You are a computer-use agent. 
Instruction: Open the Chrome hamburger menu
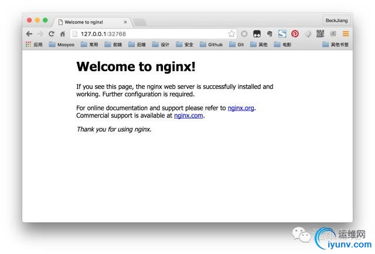346,34
